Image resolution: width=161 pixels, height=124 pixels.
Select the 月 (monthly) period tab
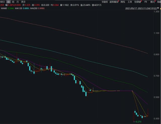pos(18,2)
